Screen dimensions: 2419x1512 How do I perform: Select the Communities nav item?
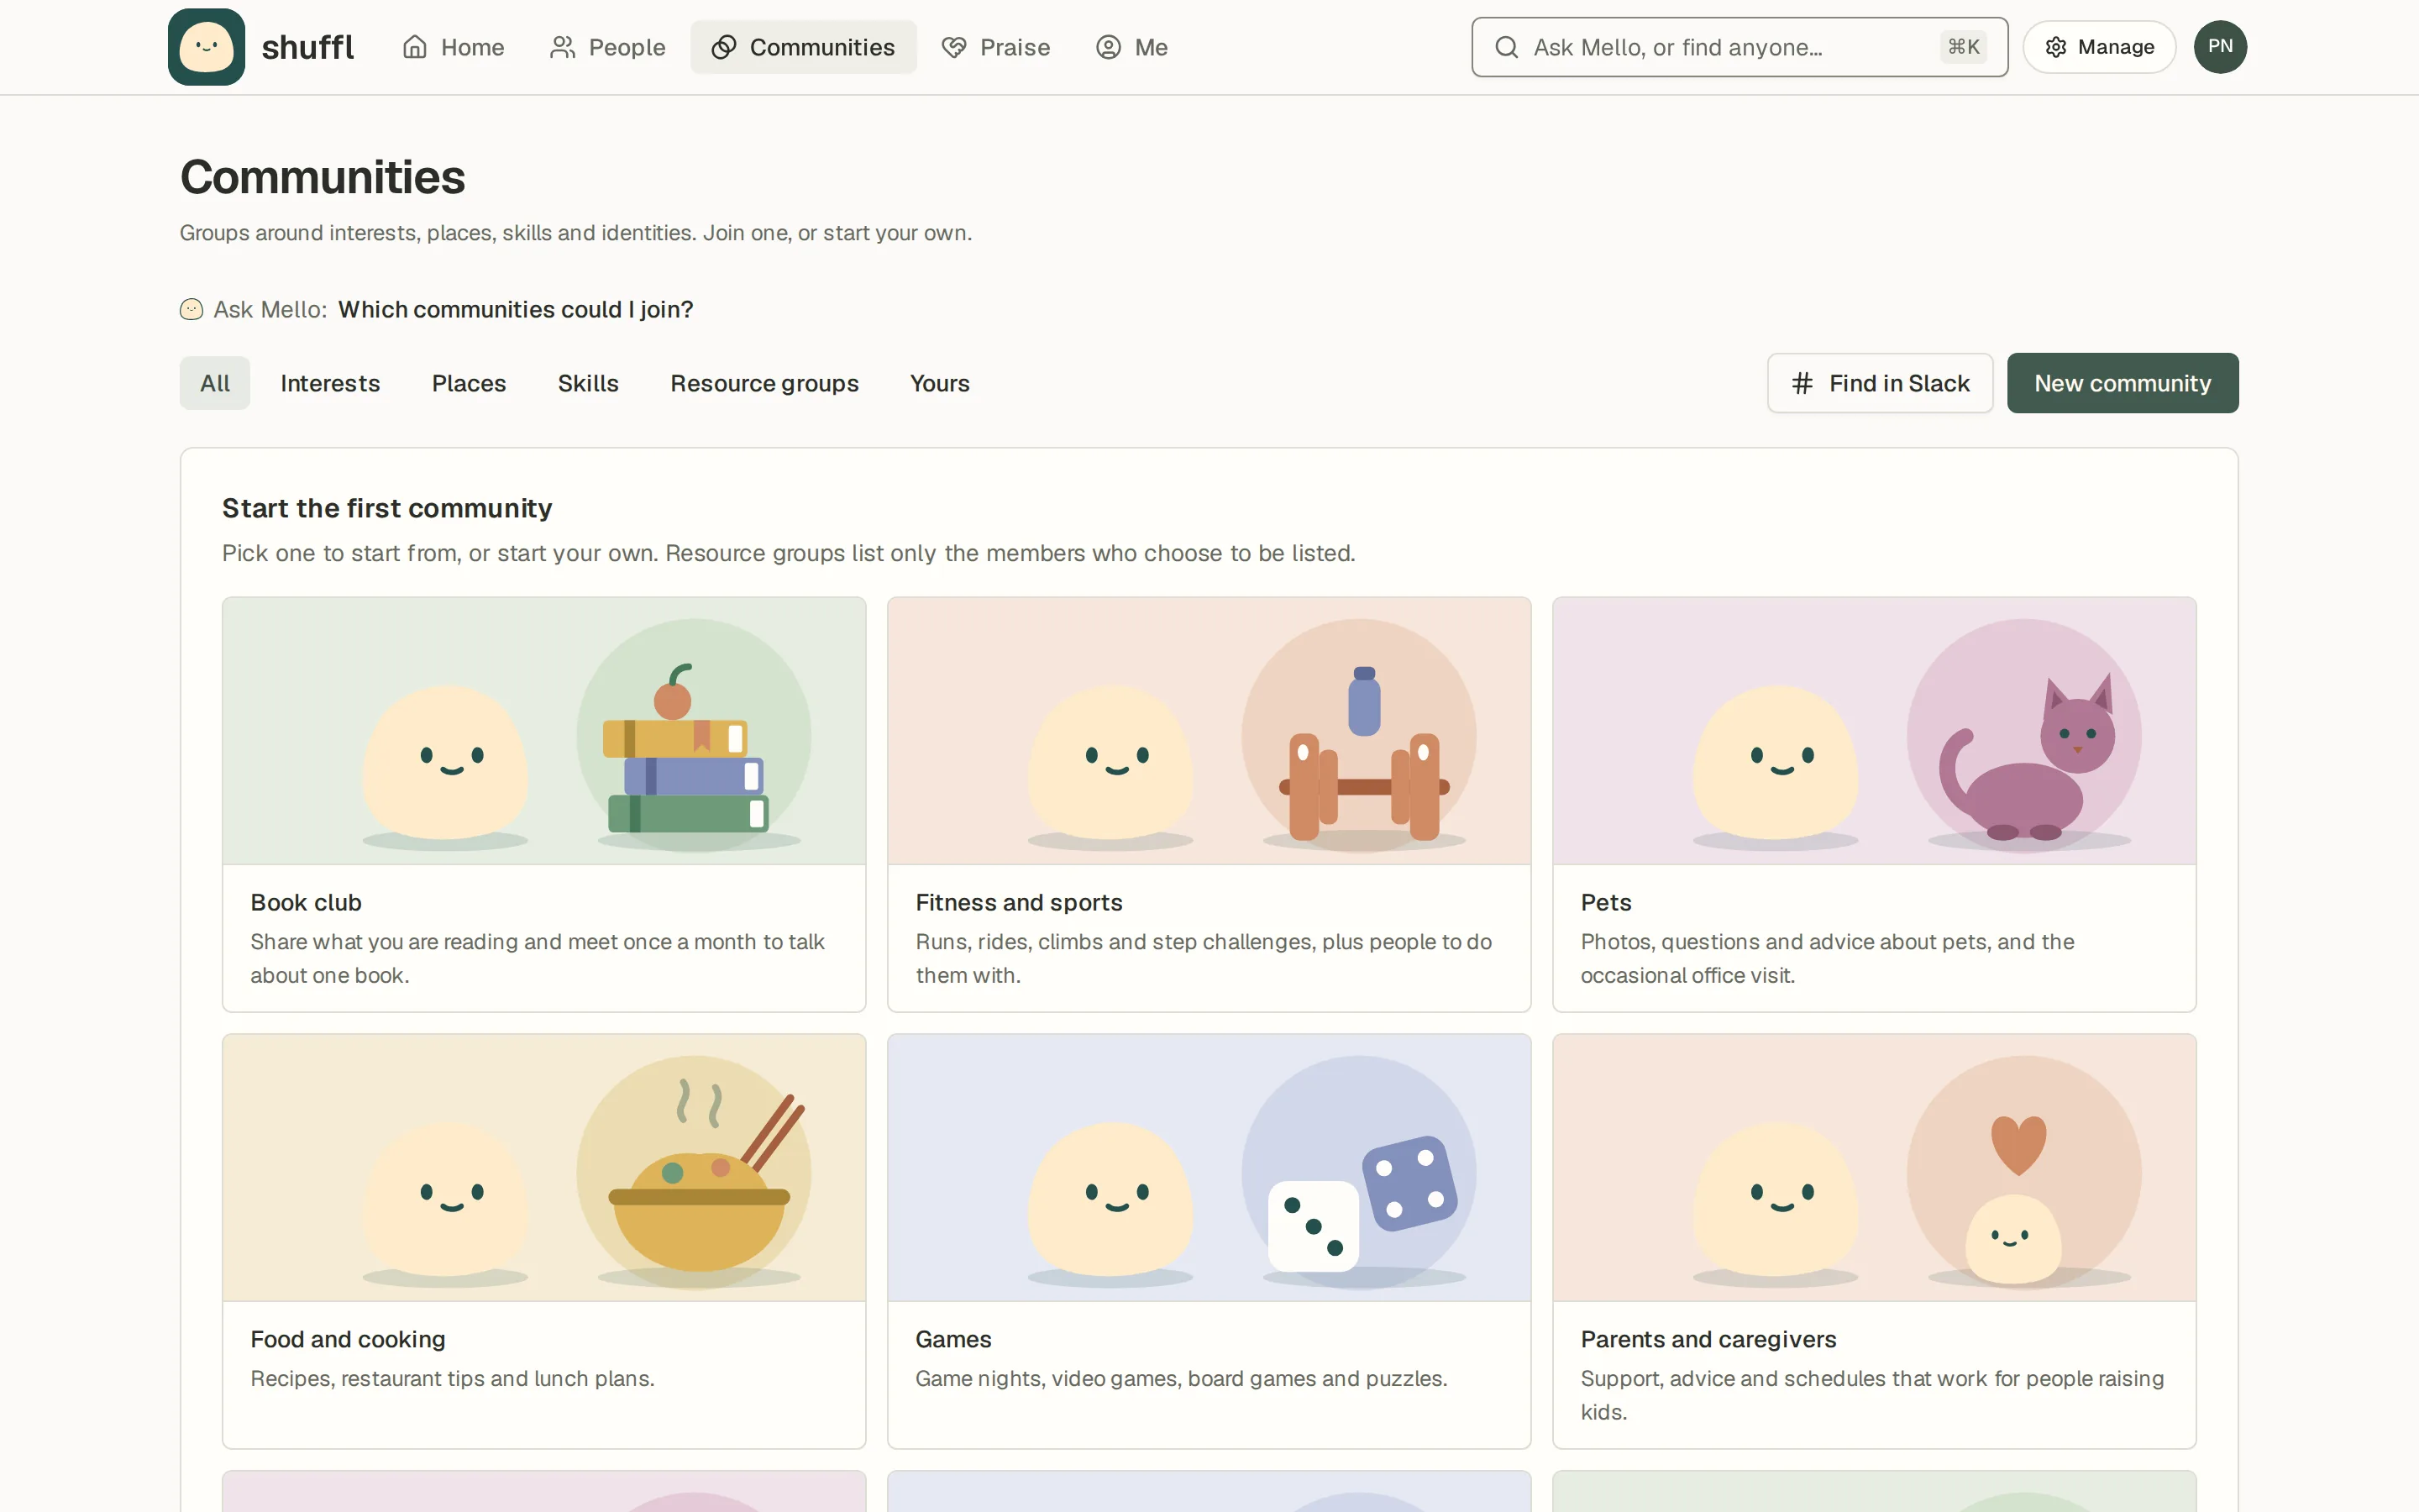[x=803, y=47]
